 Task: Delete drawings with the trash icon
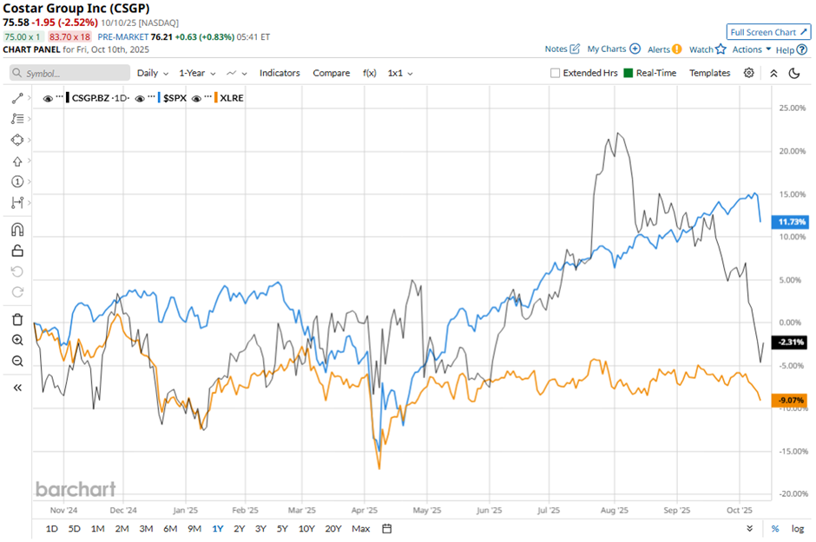[17, 319]
